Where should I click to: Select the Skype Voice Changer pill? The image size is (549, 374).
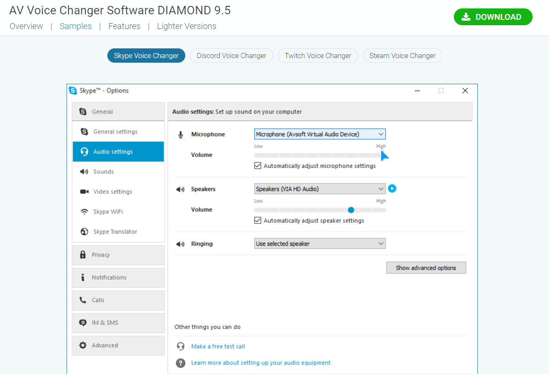146,56
